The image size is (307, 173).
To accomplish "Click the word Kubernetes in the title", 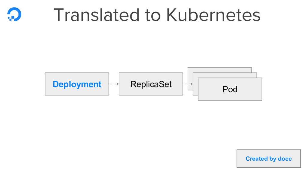I will click(x=213, y=15).
